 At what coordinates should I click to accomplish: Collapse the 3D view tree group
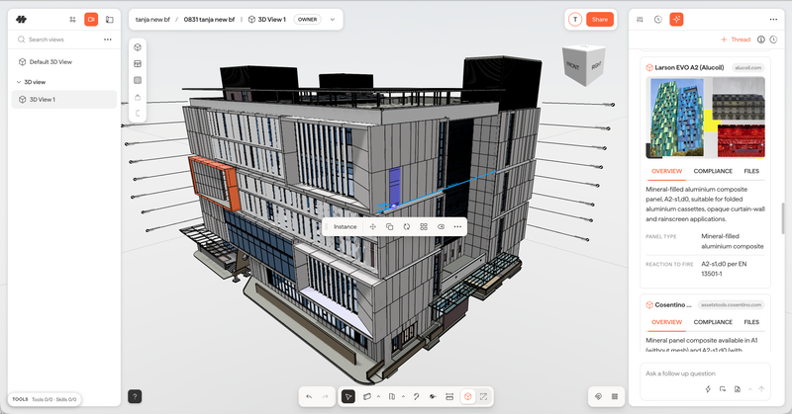coord(19,82)
